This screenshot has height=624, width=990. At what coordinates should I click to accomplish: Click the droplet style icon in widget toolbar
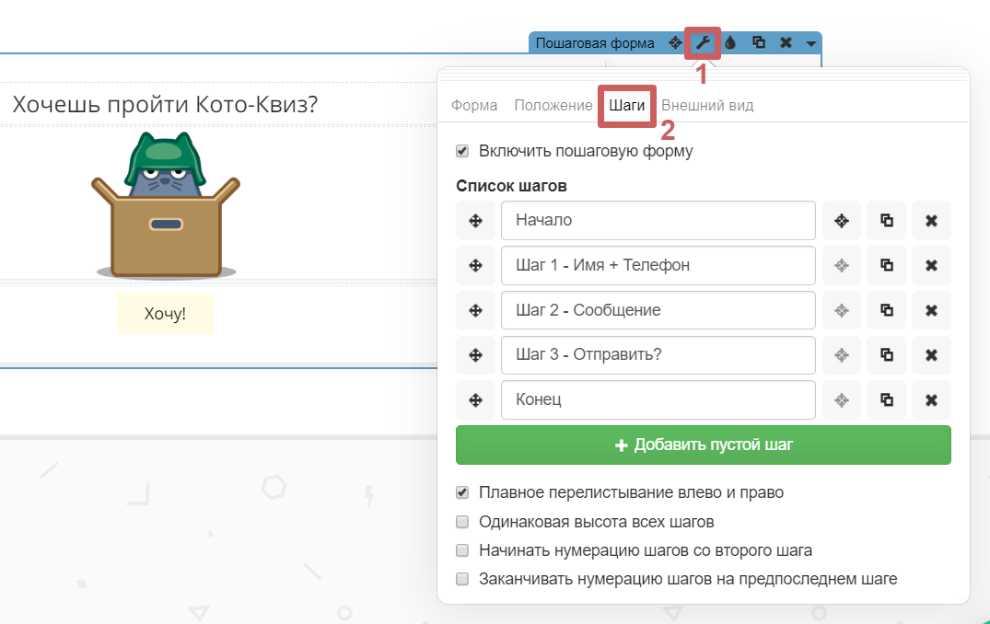pos(730,43)
